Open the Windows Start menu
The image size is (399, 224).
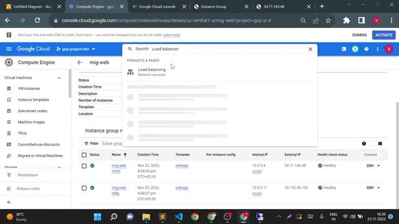coord(97,217)
